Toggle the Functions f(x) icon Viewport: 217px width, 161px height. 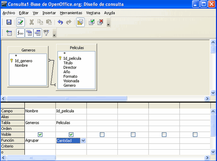pos(20,33)
